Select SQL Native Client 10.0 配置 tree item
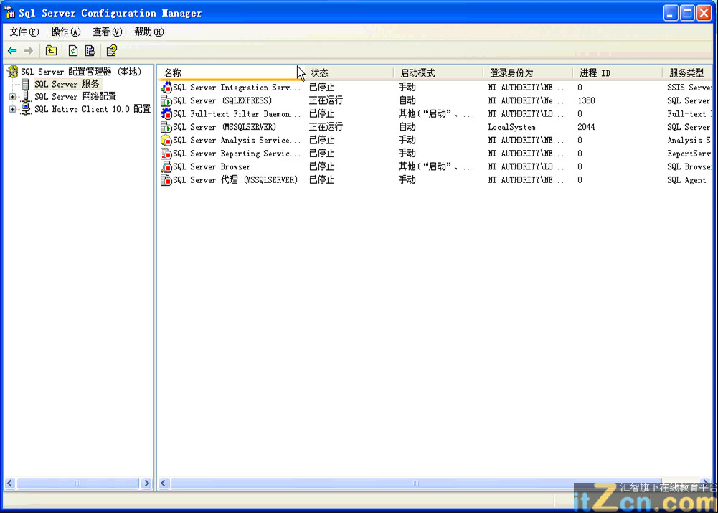The width and height of the screenshot is (718, 513). 93,109
